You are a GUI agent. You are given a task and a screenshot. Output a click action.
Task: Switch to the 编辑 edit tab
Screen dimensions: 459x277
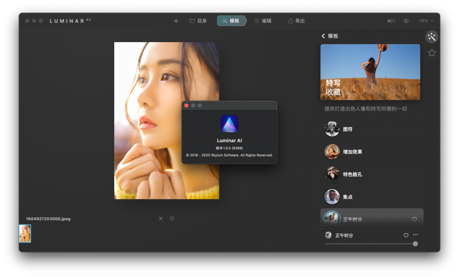[263, 21]
